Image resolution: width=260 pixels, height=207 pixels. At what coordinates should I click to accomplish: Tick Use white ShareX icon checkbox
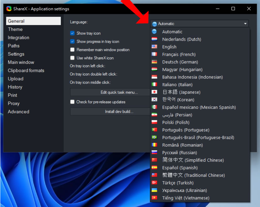72,58
